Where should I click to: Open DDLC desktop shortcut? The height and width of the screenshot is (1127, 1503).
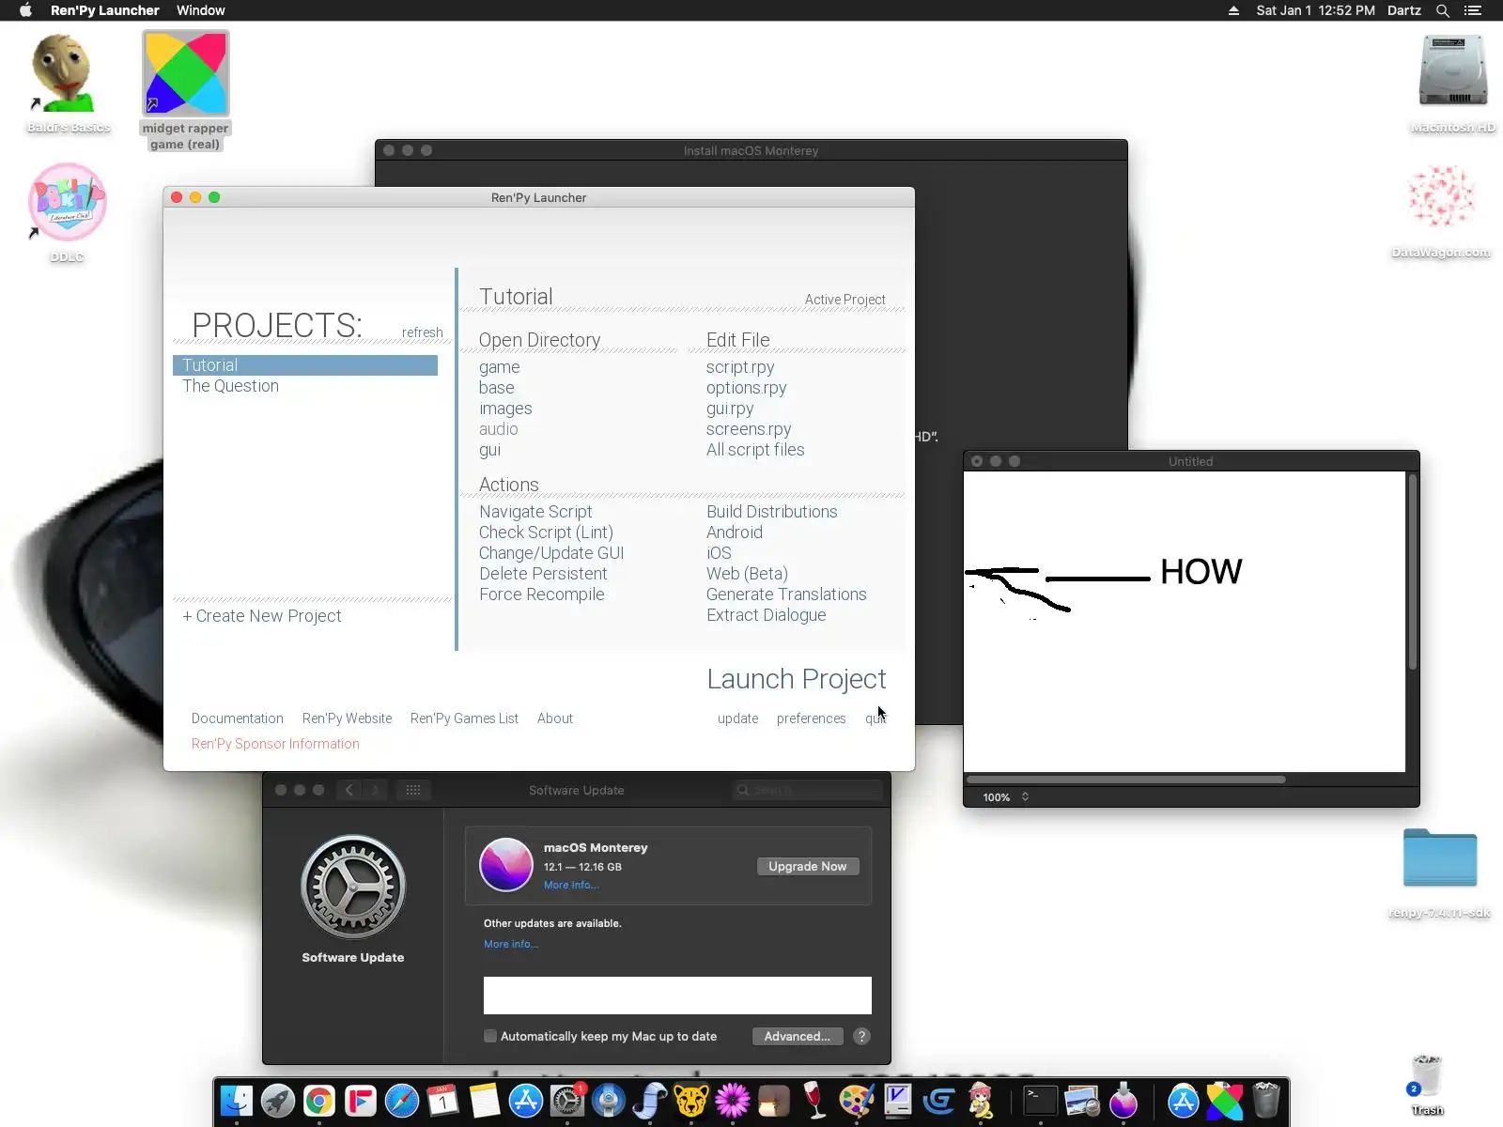(67, 212)
